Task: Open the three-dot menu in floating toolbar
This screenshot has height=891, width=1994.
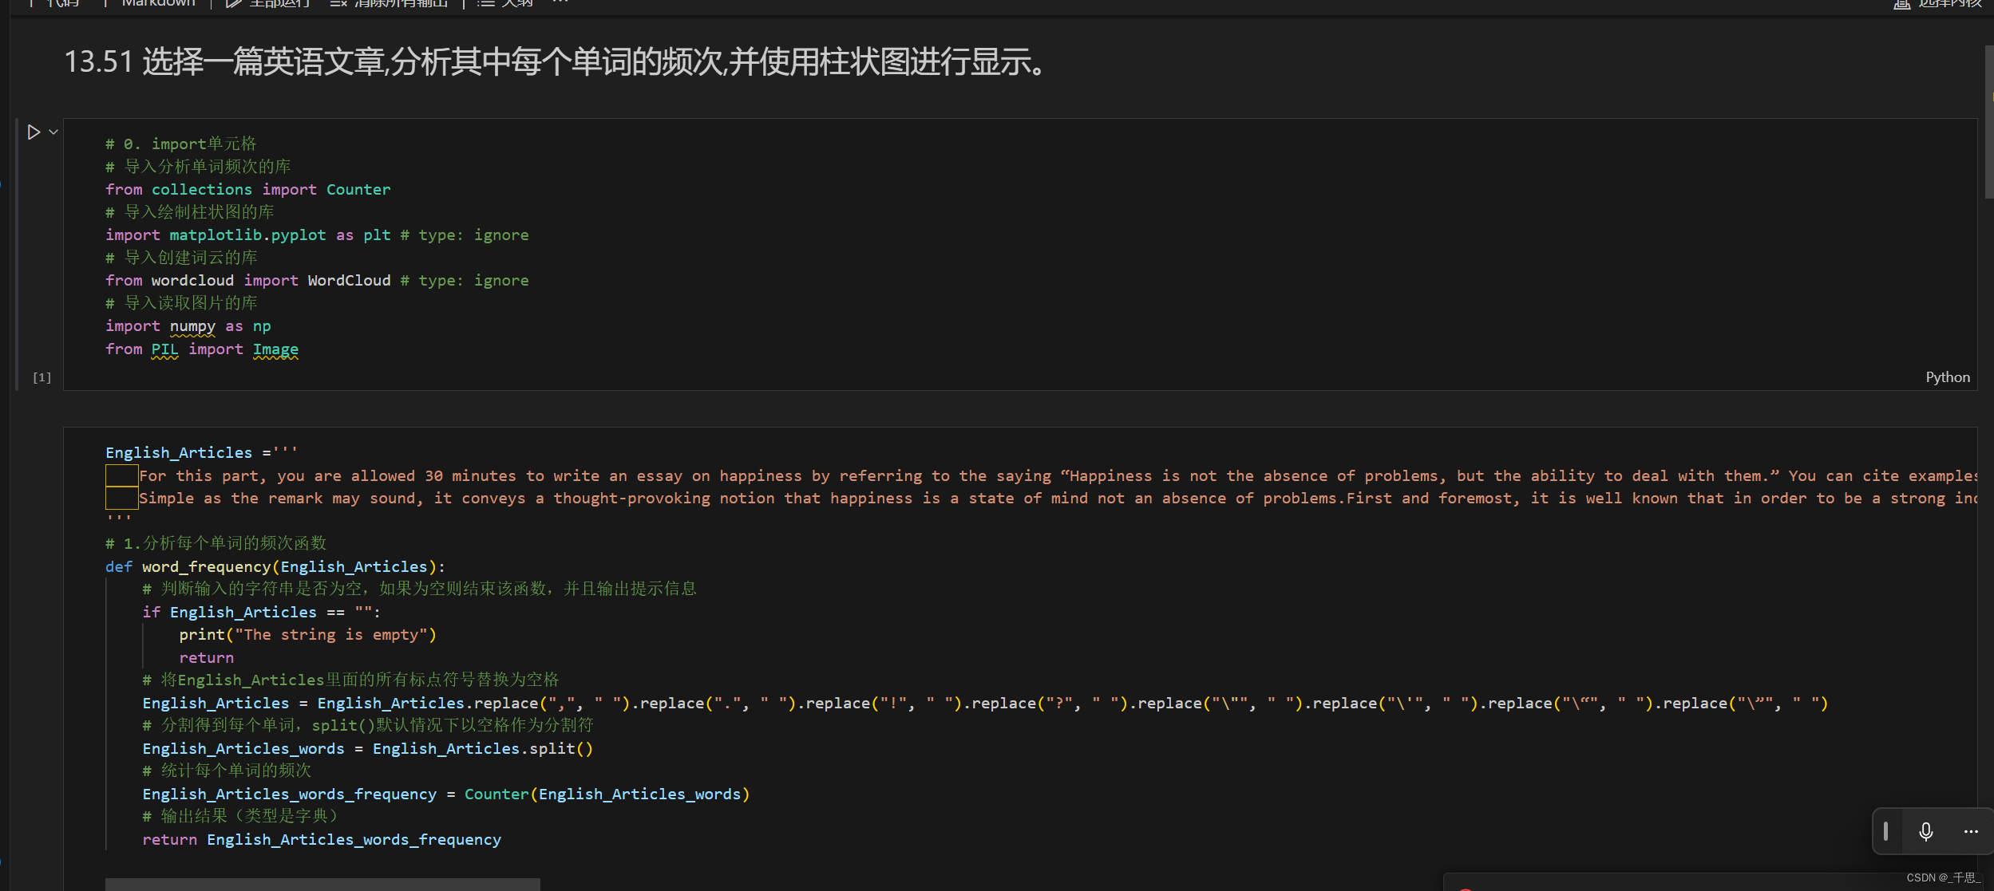Action: click(x=1971, y=831)
